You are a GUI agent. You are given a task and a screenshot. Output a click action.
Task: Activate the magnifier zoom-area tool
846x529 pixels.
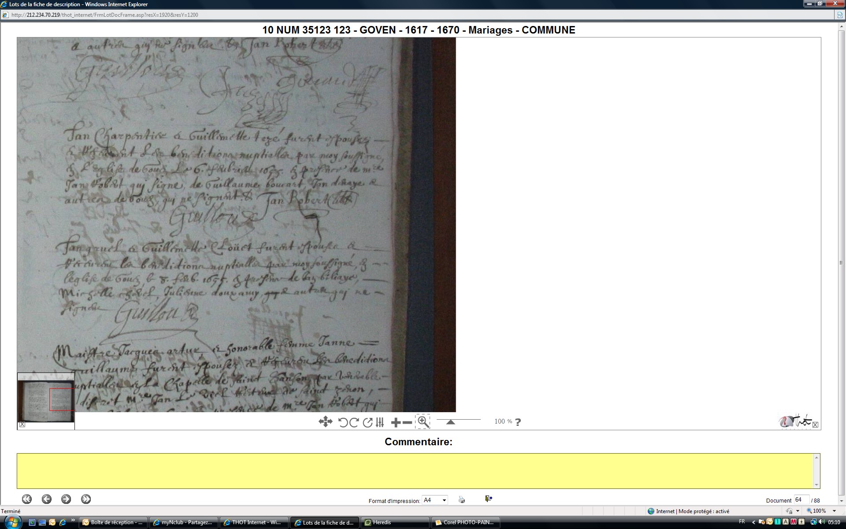pyautogui.click(x=423, y=422)
